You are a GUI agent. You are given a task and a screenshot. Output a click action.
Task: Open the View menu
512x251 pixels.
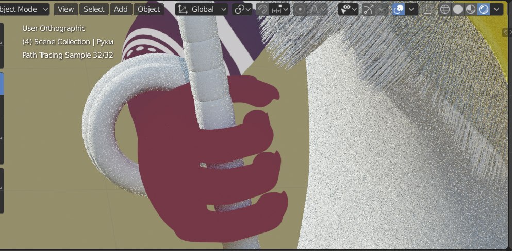click(66, 9)
